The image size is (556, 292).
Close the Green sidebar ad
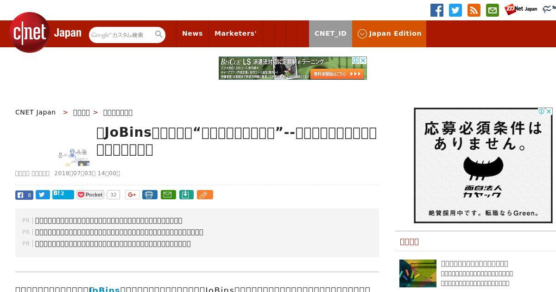pos(549,111)
